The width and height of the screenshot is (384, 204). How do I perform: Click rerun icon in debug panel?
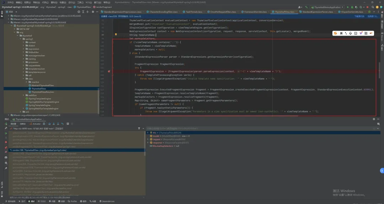[6, 124]
